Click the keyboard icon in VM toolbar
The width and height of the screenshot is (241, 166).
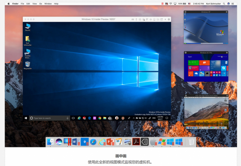[x=133, y=19]
